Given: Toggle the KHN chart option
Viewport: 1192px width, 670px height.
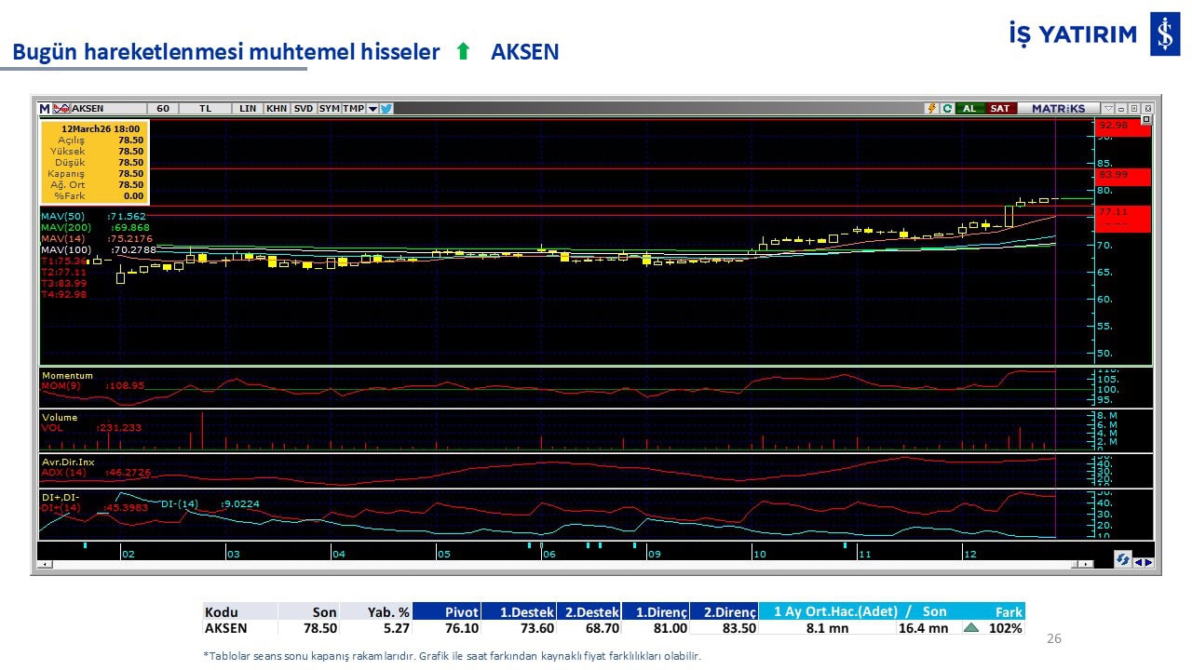Looking at the screenshot, I should (277, 108).
